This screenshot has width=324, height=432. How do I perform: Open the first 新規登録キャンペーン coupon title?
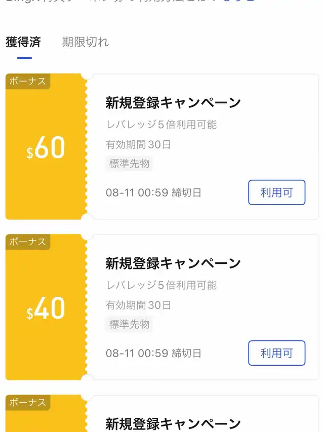click(173, 103)
